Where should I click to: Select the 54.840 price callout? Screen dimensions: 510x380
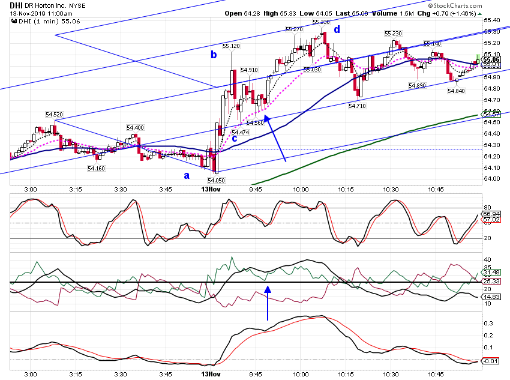[x=457, y=91]
